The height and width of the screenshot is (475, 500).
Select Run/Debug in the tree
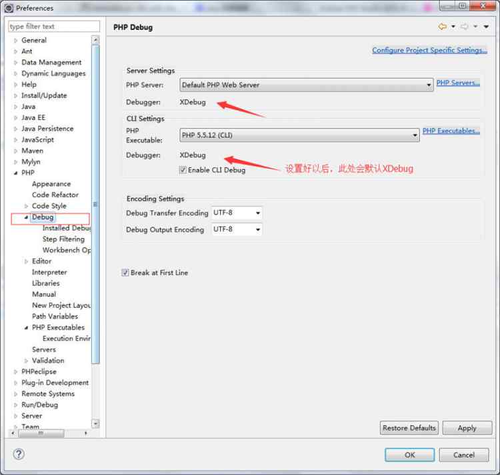click(40, 405)
